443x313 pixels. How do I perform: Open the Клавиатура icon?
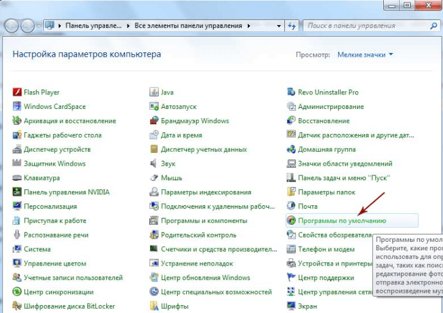coord(17,178)
